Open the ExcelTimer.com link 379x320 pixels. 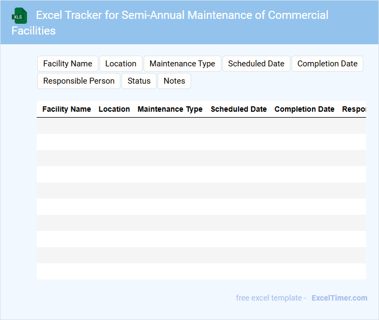pos(339,298)
